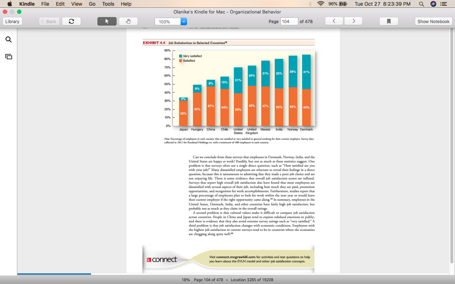Click the reading progress bar
The image size is (455, 284).
pos(235,274)
